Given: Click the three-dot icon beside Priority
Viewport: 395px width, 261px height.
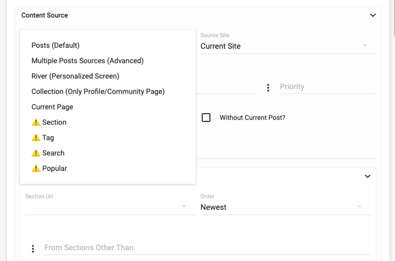Looking at the screenshot, I should [268, 87].
